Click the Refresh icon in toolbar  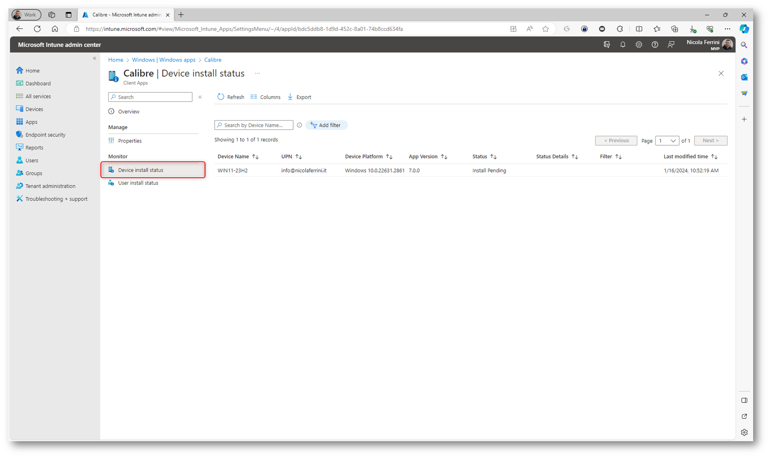point(221,97)
